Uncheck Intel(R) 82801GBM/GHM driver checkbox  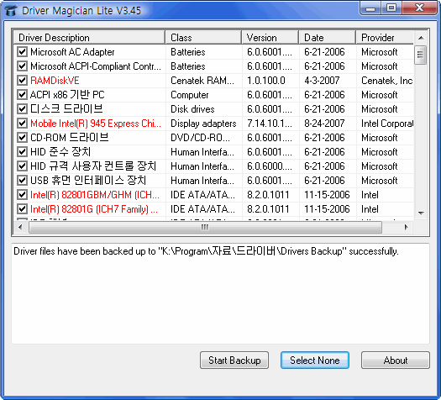click(x=22, y=195)
